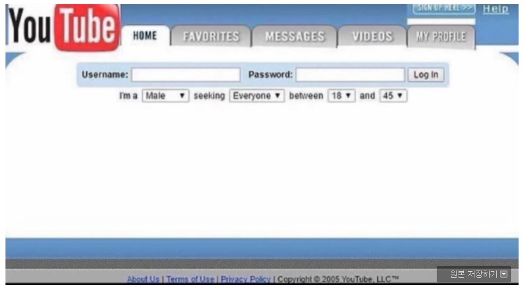
Task: Focus the Username input field
Action: 186,75
